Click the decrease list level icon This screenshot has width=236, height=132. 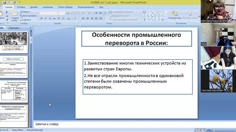pos(96,13)
